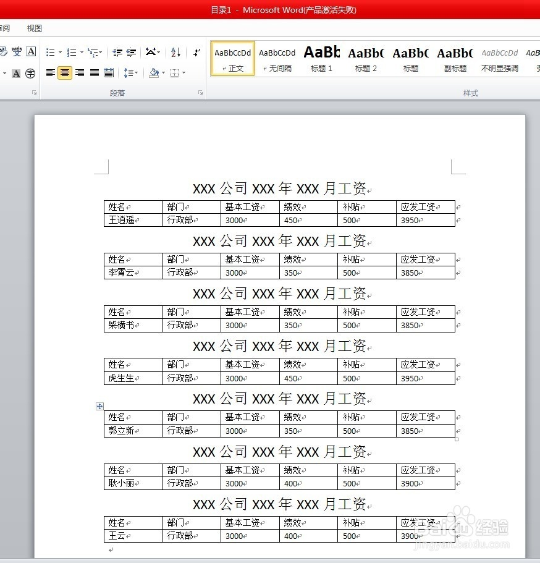
Task: Open font group dialog launcher
Action: click(x=35, y=93)
